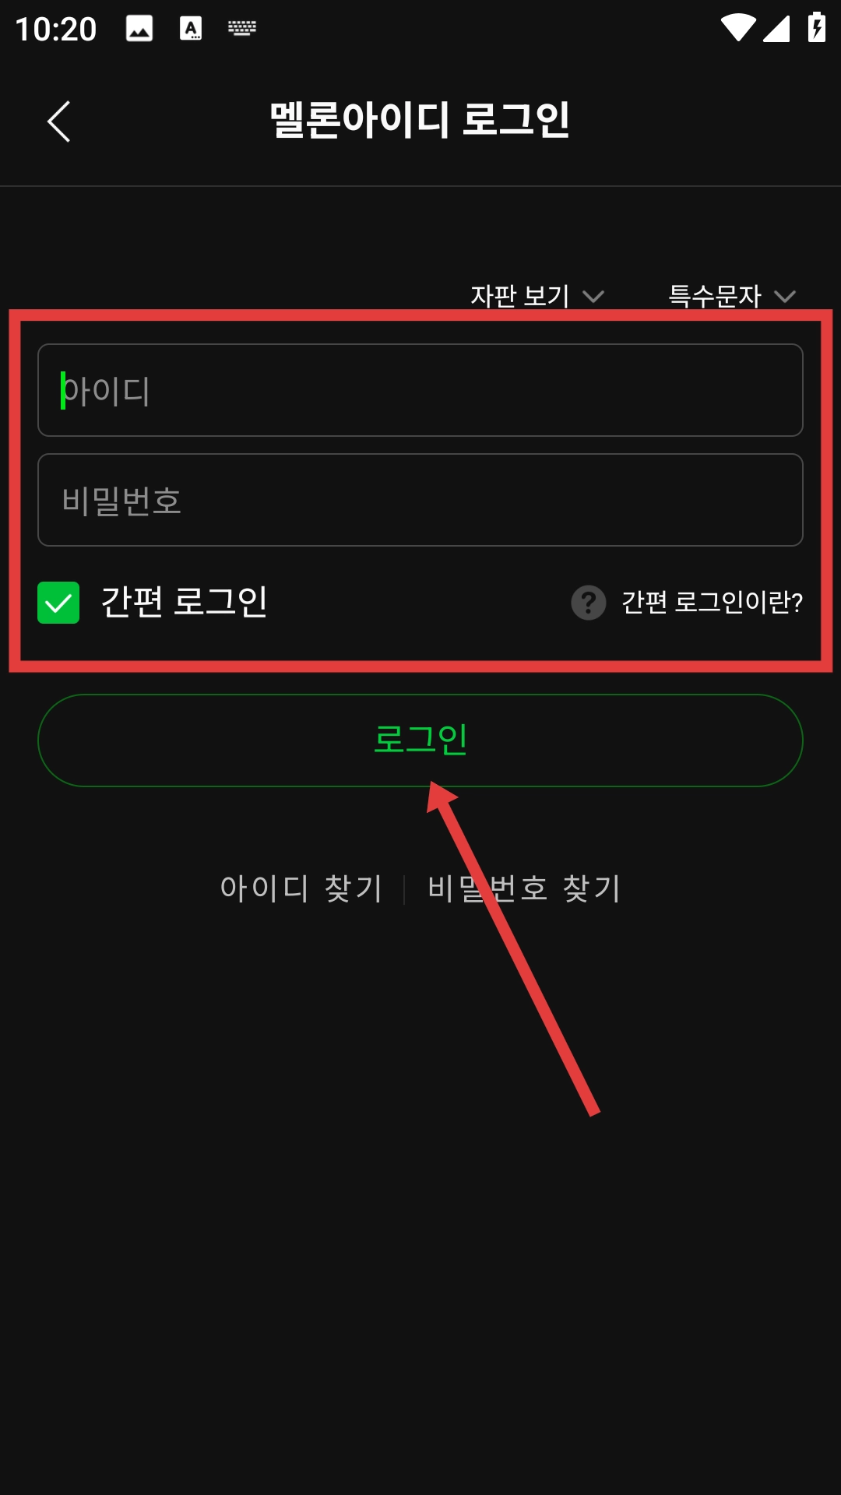Open the 아이디 찾기 link
The image size is (841, 1495).
click(x=301, y=888)
